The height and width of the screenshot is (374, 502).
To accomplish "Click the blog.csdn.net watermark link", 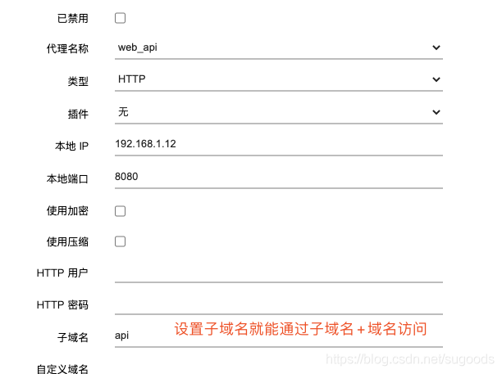I will pos(407,358).
